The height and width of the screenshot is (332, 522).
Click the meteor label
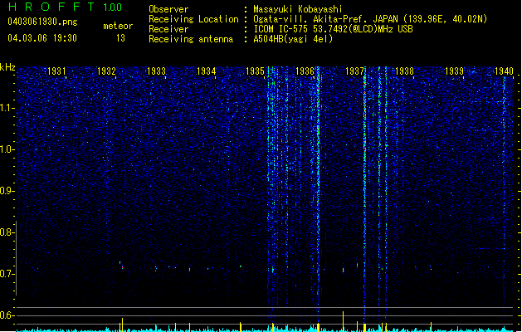click(x=118, y=26)
